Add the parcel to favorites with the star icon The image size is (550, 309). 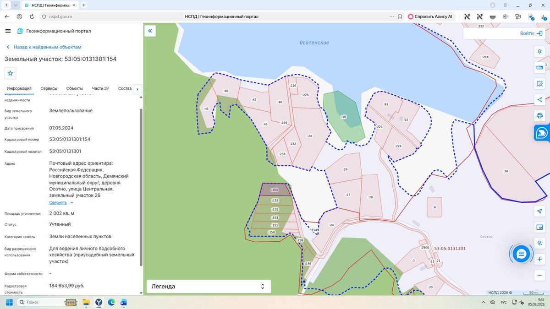[11, 73]
